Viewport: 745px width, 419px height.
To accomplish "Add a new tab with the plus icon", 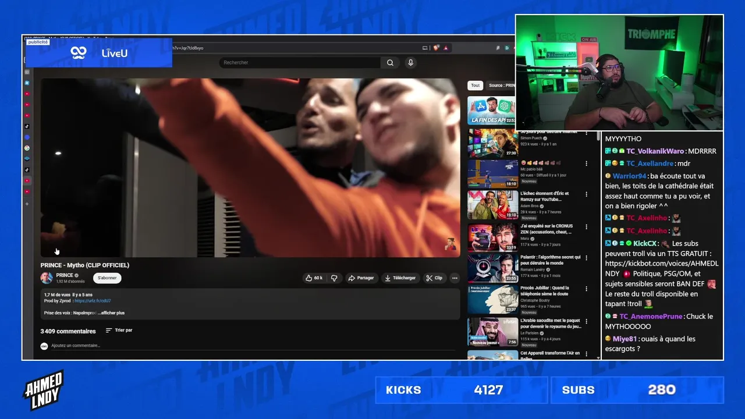I will (27, 204).
